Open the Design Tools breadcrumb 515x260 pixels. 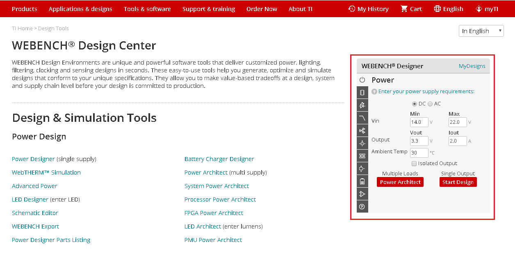(53, 29)
